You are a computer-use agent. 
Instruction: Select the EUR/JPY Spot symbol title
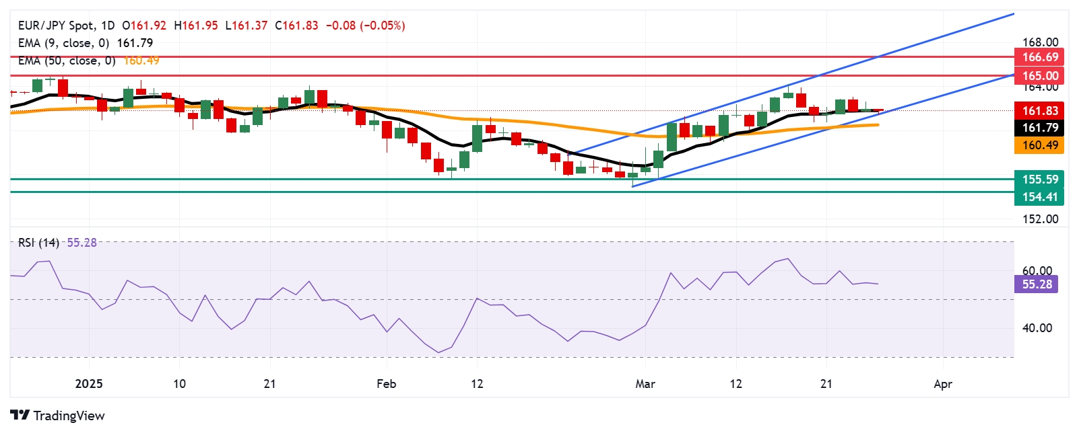(x=56, y=26)
